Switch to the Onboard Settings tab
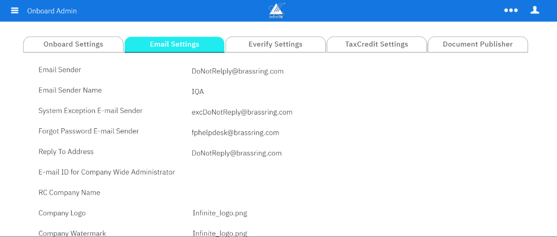Viewport: 557px width, 237px height. pyautogui.click(x=73, y=44)
